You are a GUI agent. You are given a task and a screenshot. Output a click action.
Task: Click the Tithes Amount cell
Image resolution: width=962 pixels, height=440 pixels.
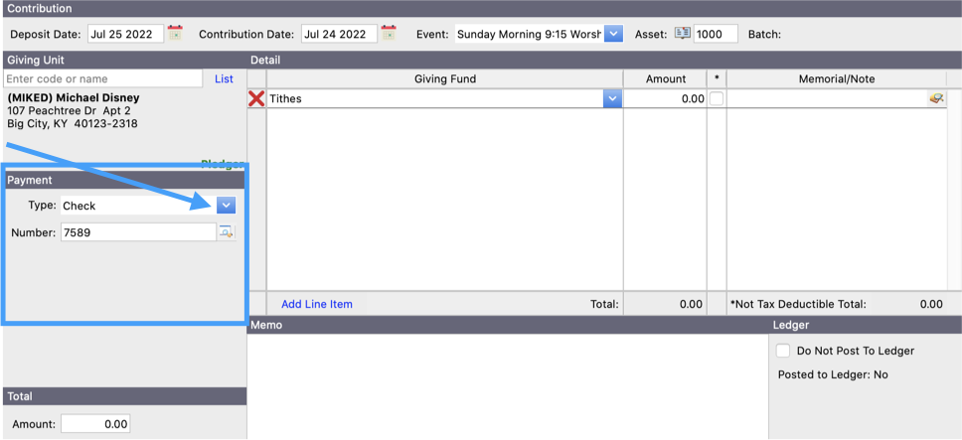coord(665,98)
